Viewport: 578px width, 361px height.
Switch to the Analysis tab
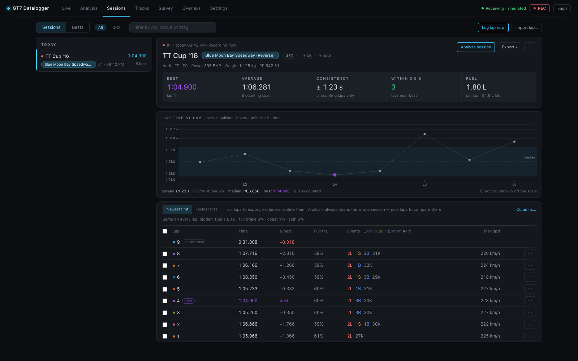[89, 8]
